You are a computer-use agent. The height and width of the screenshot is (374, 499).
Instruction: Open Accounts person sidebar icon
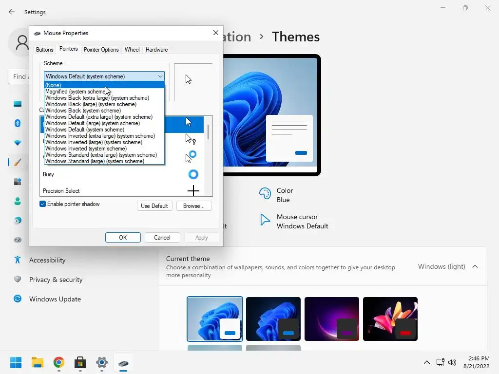pyautogui.click(x=18, y=201)
